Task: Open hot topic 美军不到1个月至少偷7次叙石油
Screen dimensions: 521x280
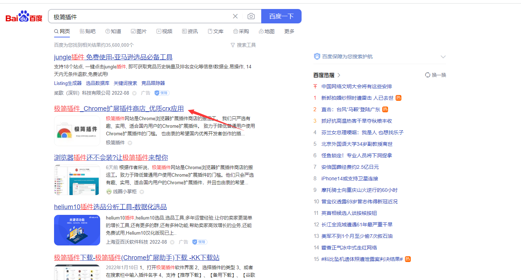Action: point(357,236)
